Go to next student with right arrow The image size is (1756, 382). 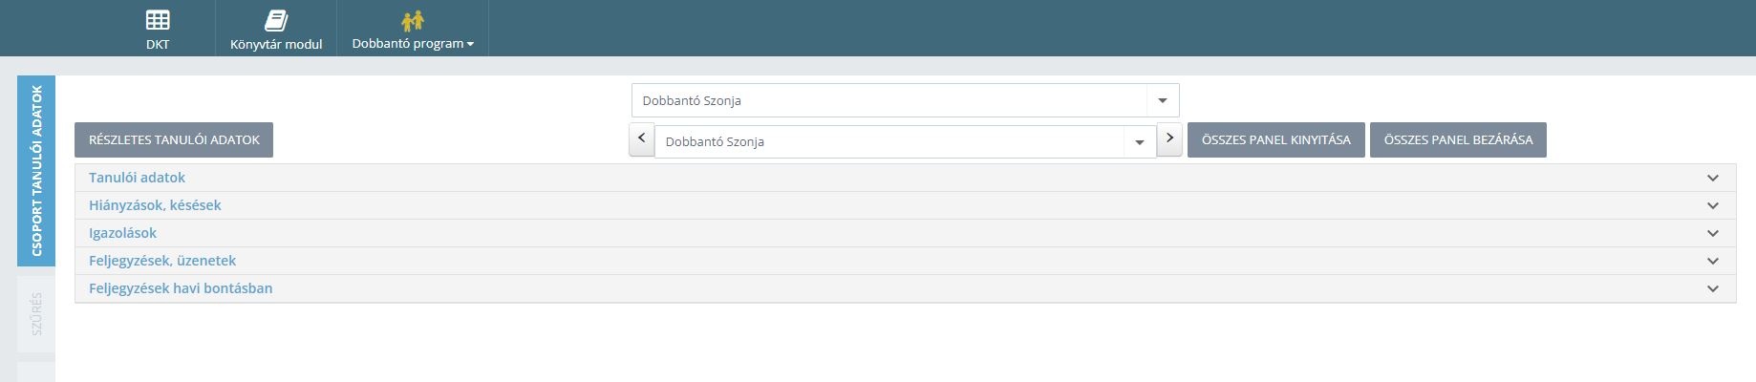point(1169,139)
